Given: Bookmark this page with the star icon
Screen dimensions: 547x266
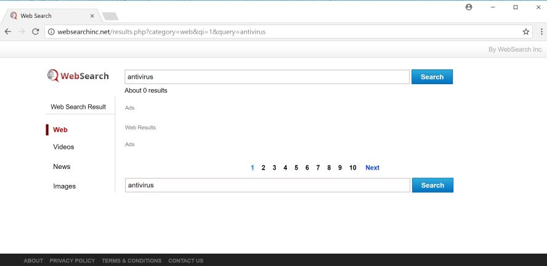Looking at the screenshot, I should [525, 32].
